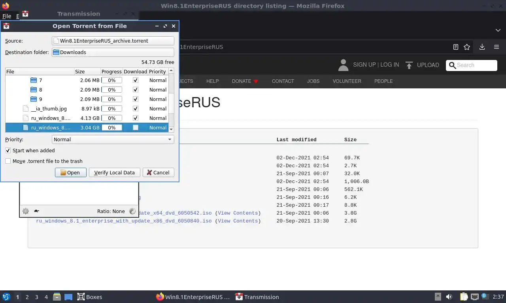The width and height of the screenshot is (506, 303).
Task: Click file list scrollbar up arrow
Action: (171, 71)
